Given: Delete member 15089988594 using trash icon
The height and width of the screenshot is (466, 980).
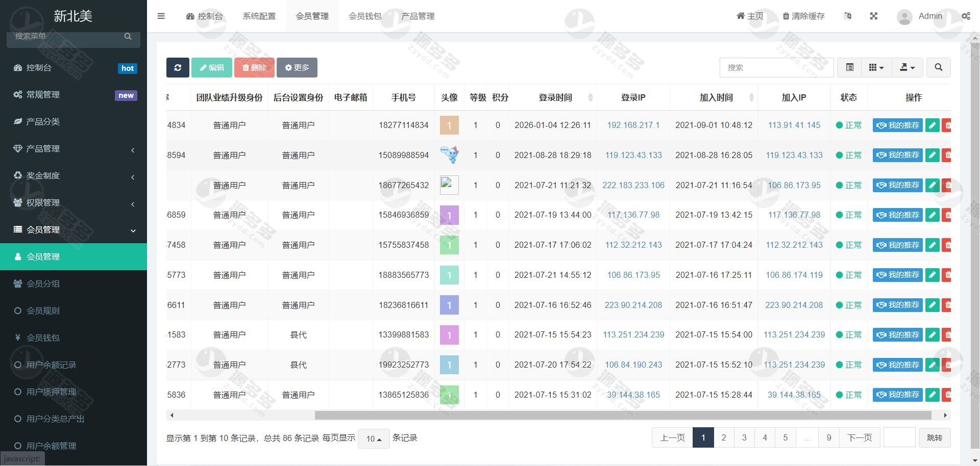Looking at the screenshot, I should pyautogui.click(x=948, y=155).
